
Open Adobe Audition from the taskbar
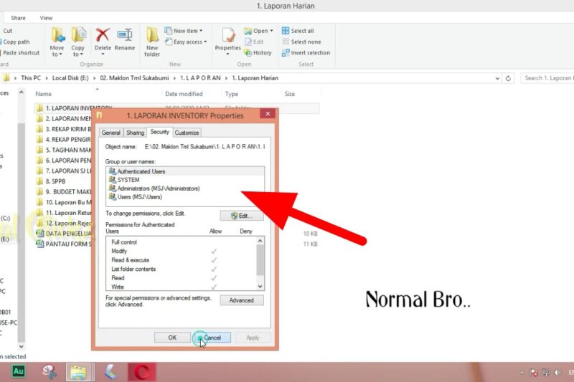(x=19, y=371)
